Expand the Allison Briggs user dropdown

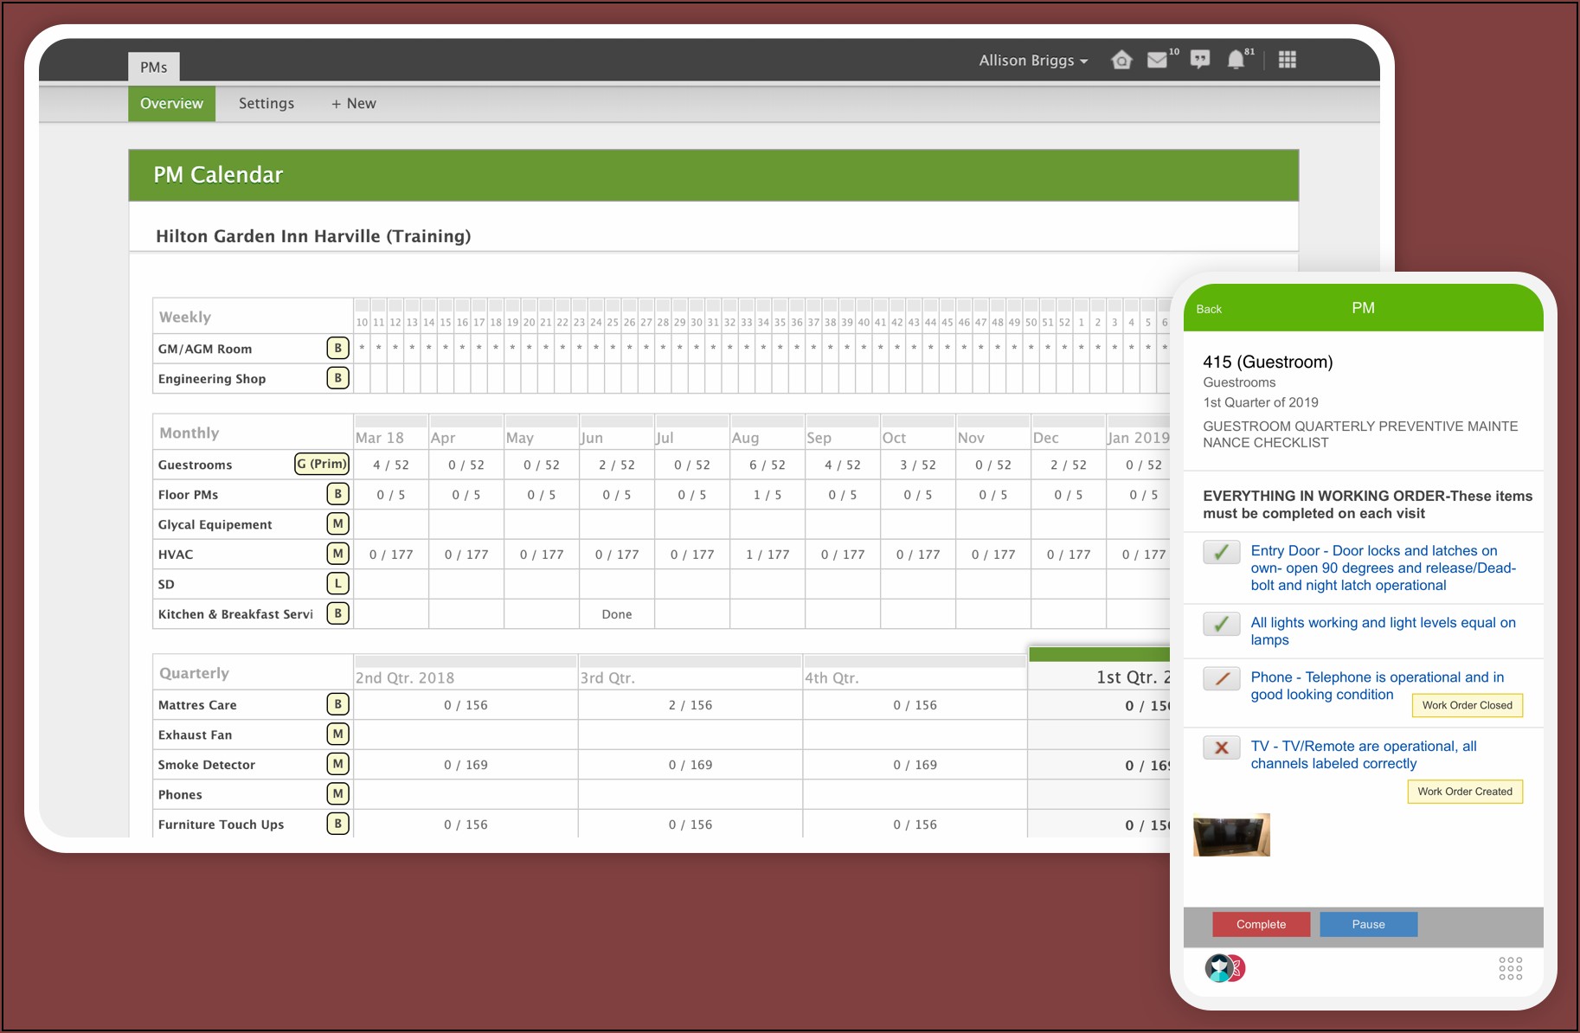click(1033, 61)
